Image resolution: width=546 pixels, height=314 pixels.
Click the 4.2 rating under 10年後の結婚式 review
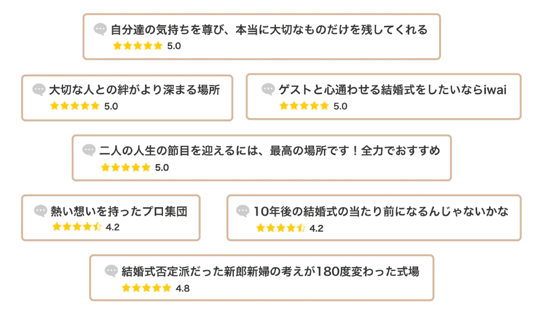tap(316, 228)
